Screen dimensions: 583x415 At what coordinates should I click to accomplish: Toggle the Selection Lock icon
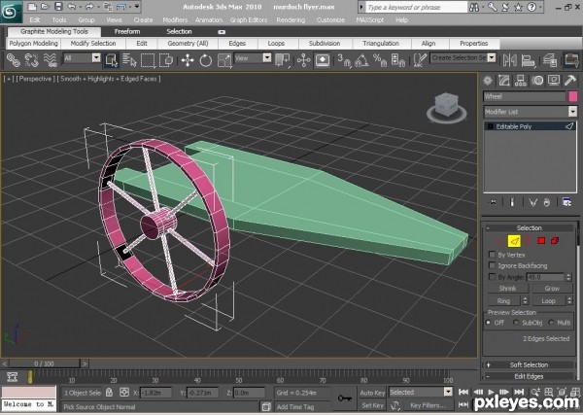coord(109,392)
